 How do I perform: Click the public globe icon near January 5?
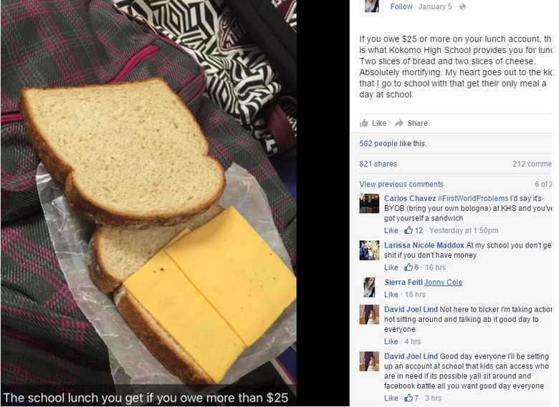(462, 6)
